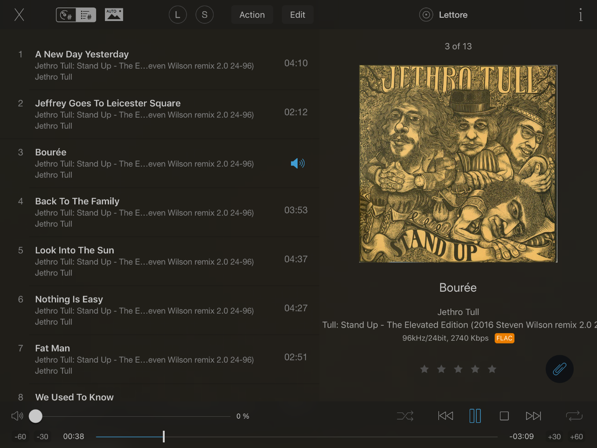Image resolution: width=597 pixels, height=448 pixels.
Task: Play track Jeffrey Goes To Leicester Square
Action: (160, 114)
